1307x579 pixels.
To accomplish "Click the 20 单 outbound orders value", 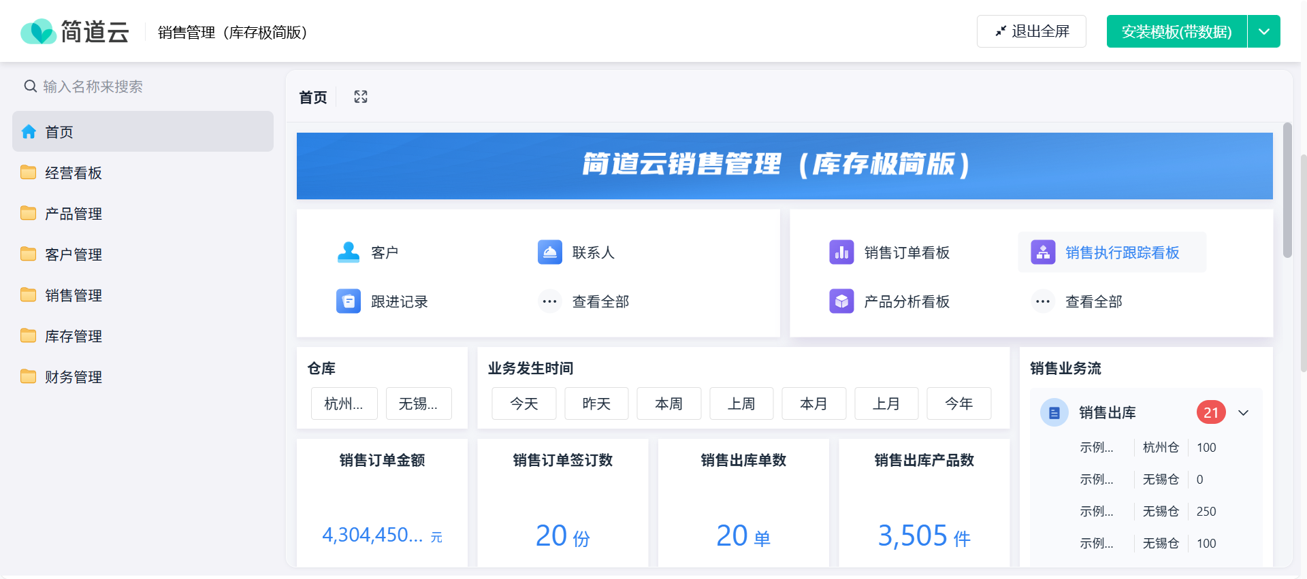I will pyautogui.click(x=743, y=536).
